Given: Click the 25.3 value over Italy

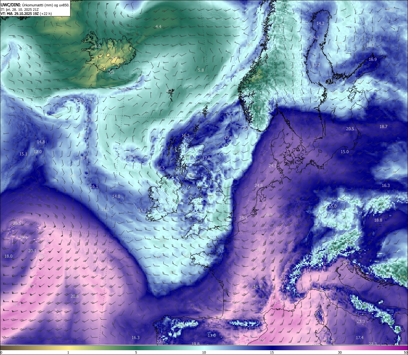Looking at the screenshot, I should pyautogui.click(x=361, y=322).
